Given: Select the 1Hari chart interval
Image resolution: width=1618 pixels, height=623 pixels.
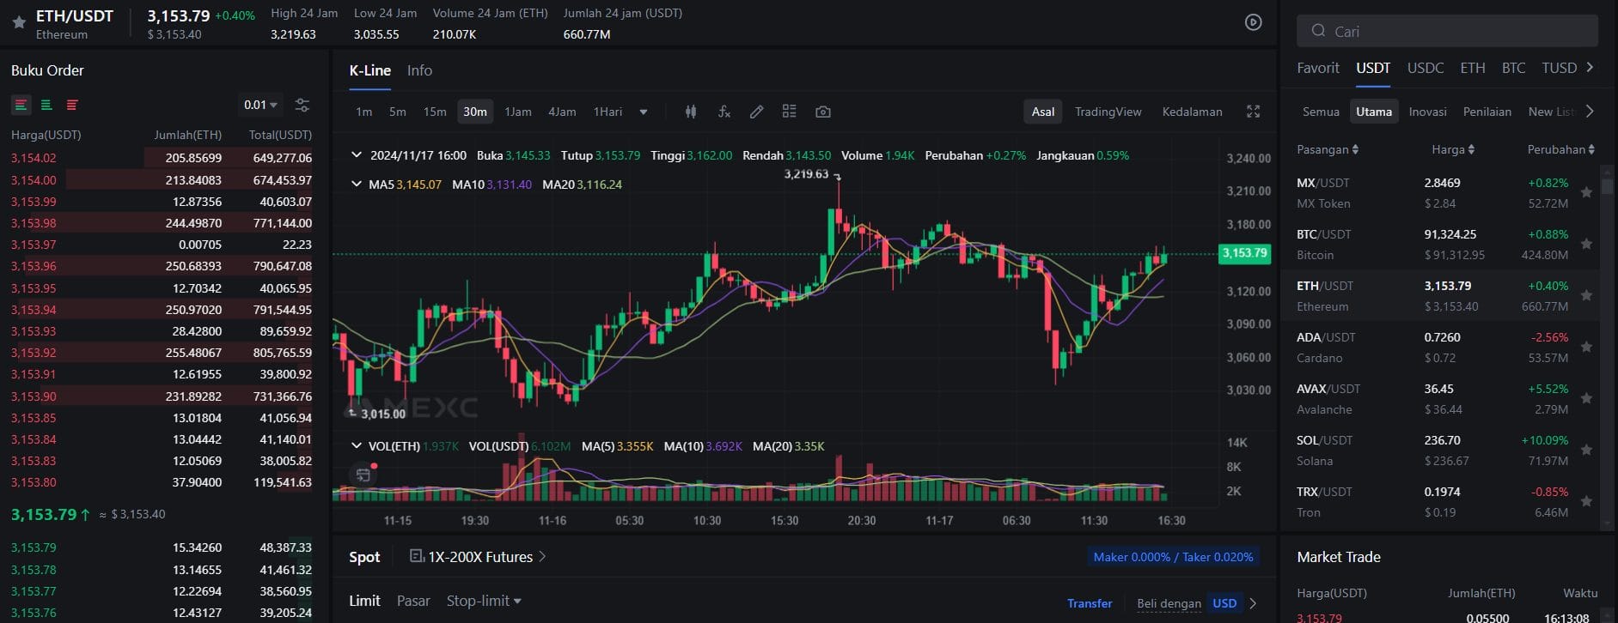Looking at the screenshot, I should (608, 112).
